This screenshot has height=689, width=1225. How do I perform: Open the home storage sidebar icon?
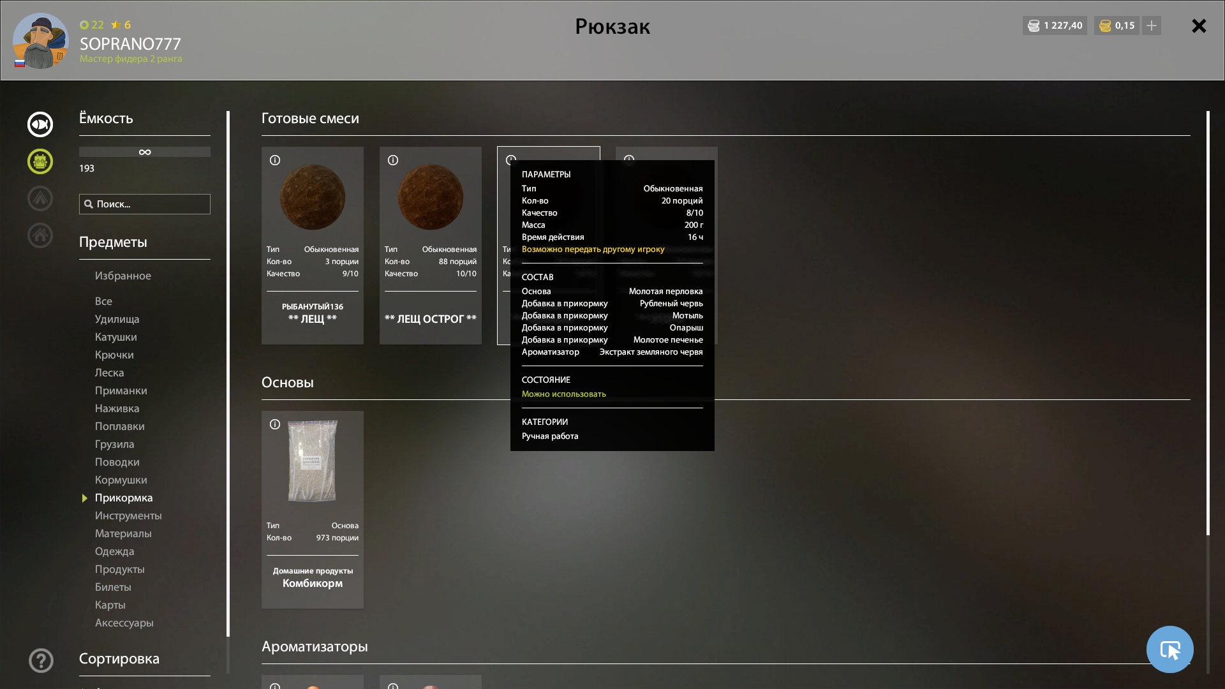40,235
